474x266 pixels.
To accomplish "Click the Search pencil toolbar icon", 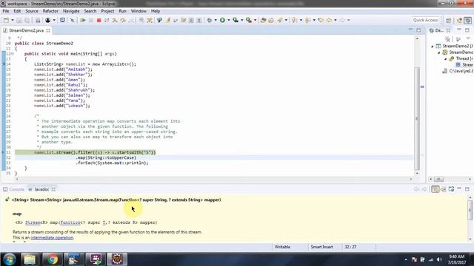I will click(x=280, y=20).
